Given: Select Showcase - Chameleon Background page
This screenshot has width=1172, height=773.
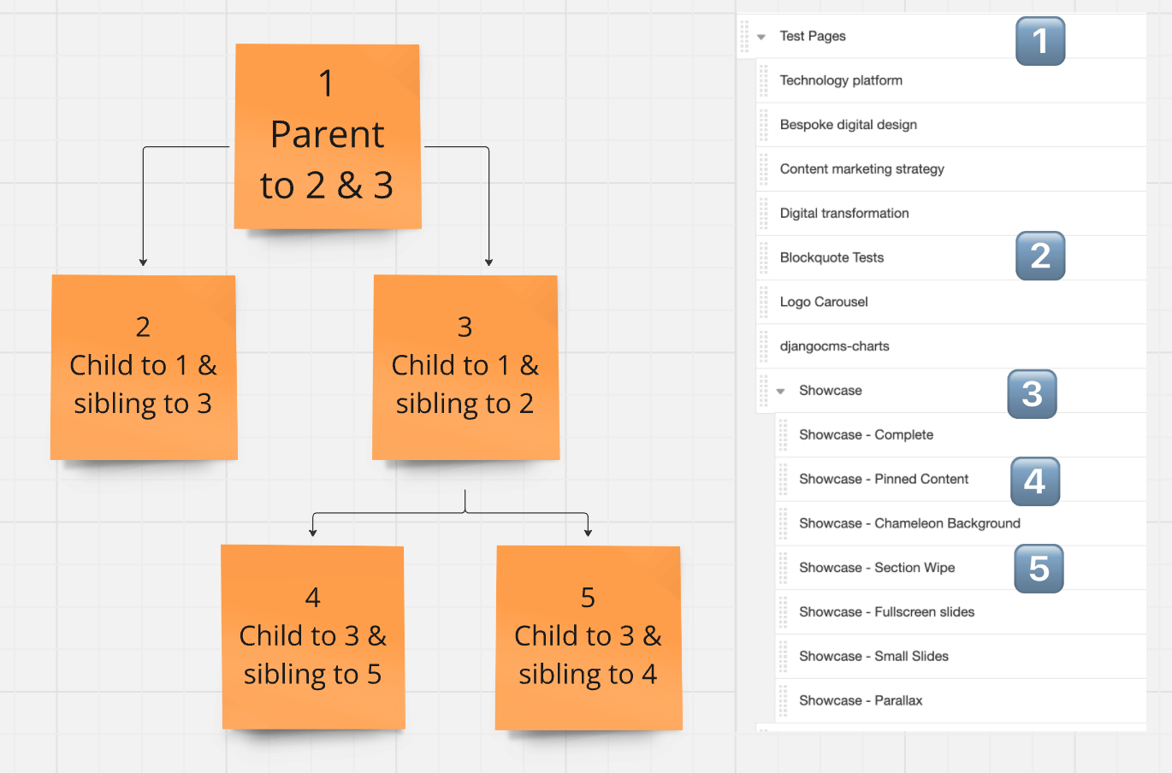Looking at the screenshot, I should [x=909, y=523].
